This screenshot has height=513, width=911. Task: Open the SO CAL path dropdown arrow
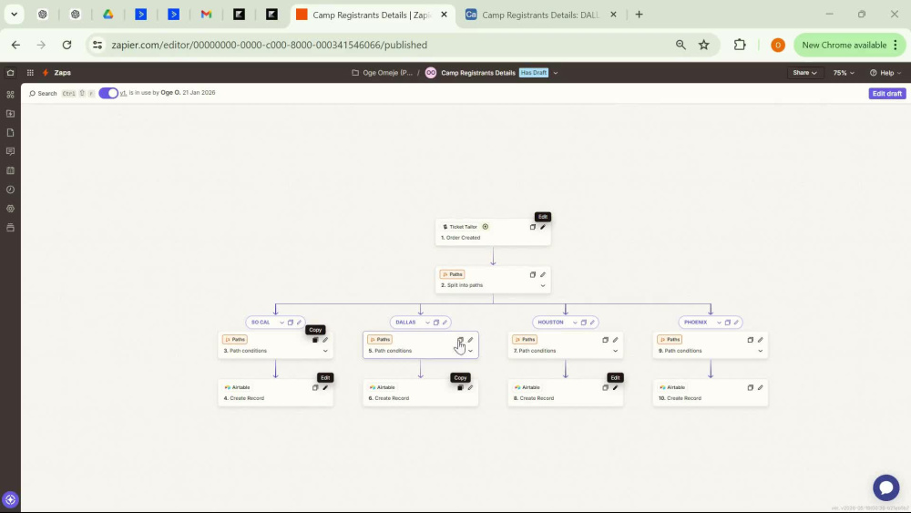(x=281, y=323)
